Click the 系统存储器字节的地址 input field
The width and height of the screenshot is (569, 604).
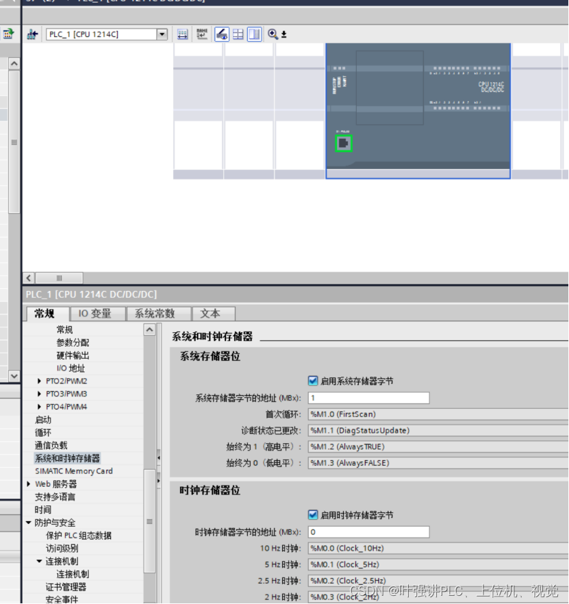368,398
